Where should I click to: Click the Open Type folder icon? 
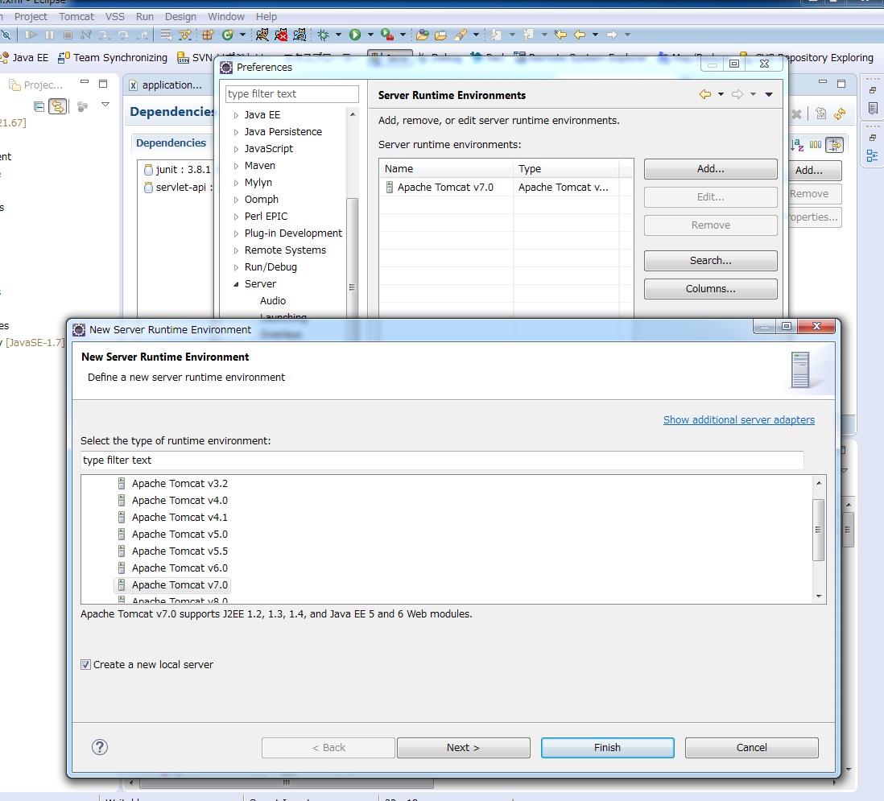pyautogui.click(x=422, y=35)
